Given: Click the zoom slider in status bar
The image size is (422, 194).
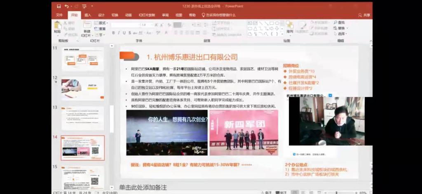Looking at the screenshot, I should pos(336,192).
